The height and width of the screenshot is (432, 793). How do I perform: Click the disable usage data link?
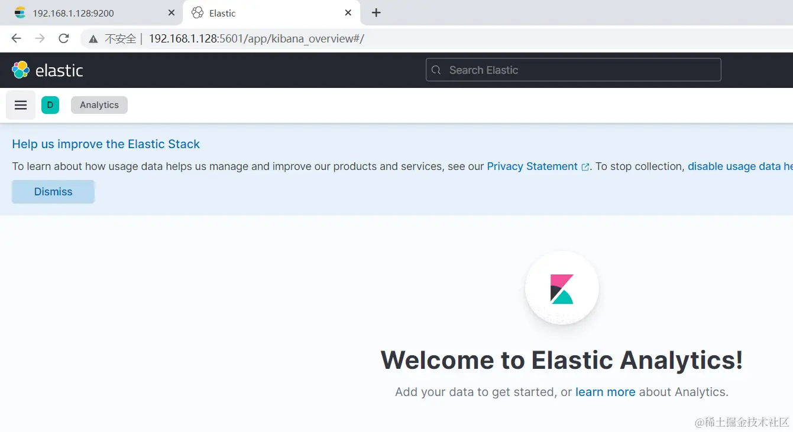[x=740, y=166]
